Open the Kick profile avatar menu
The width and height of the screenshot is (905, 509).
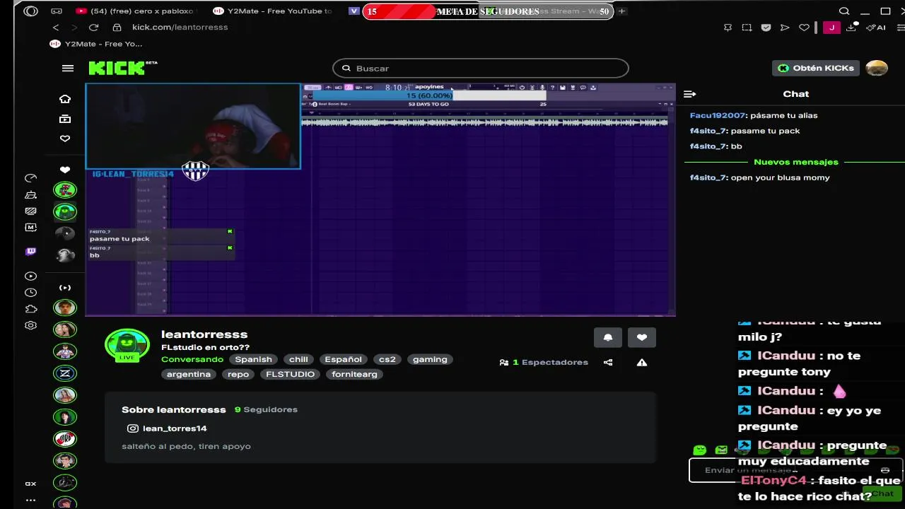(x=877, y=68)
